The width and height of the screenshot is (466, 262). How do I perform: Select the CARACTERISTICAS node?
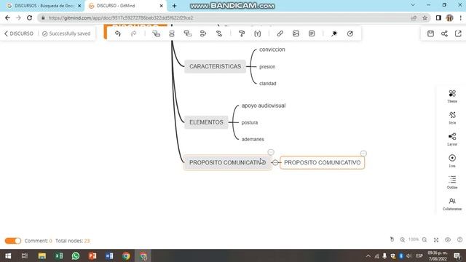(216, 66)
